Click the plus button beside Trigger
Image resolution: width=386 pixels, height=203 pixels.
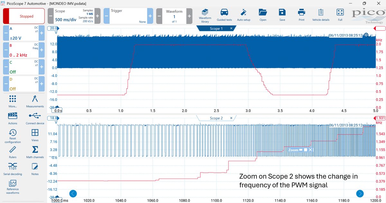click(x=150, y=16)
